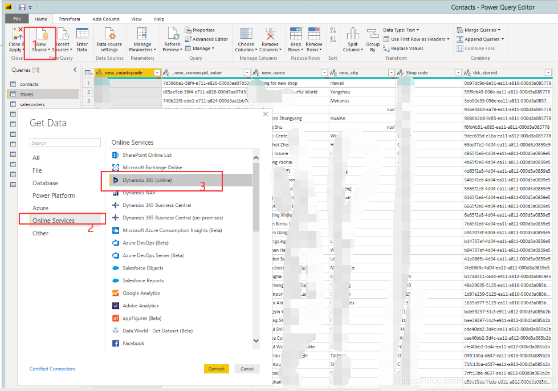Open the Advanced Editor
This screenshot has width=558, height=391.
click(207, 39)
